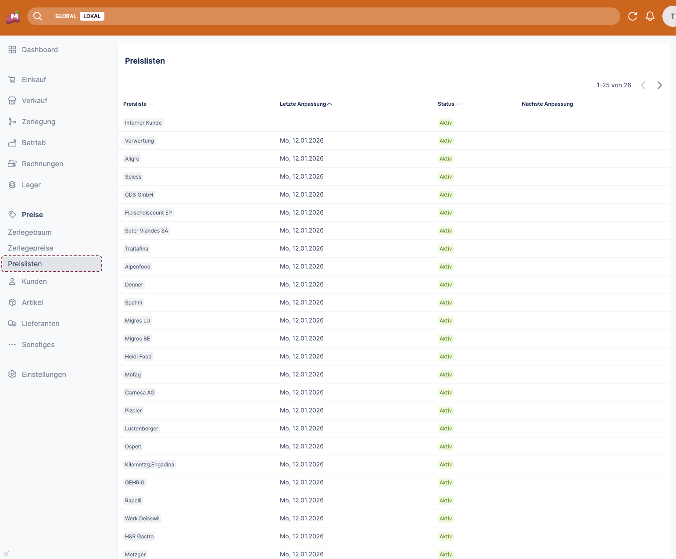The image size is (676, 559).
Task: Sort by the Preisliste column header
Action: (x=135, y=104)
